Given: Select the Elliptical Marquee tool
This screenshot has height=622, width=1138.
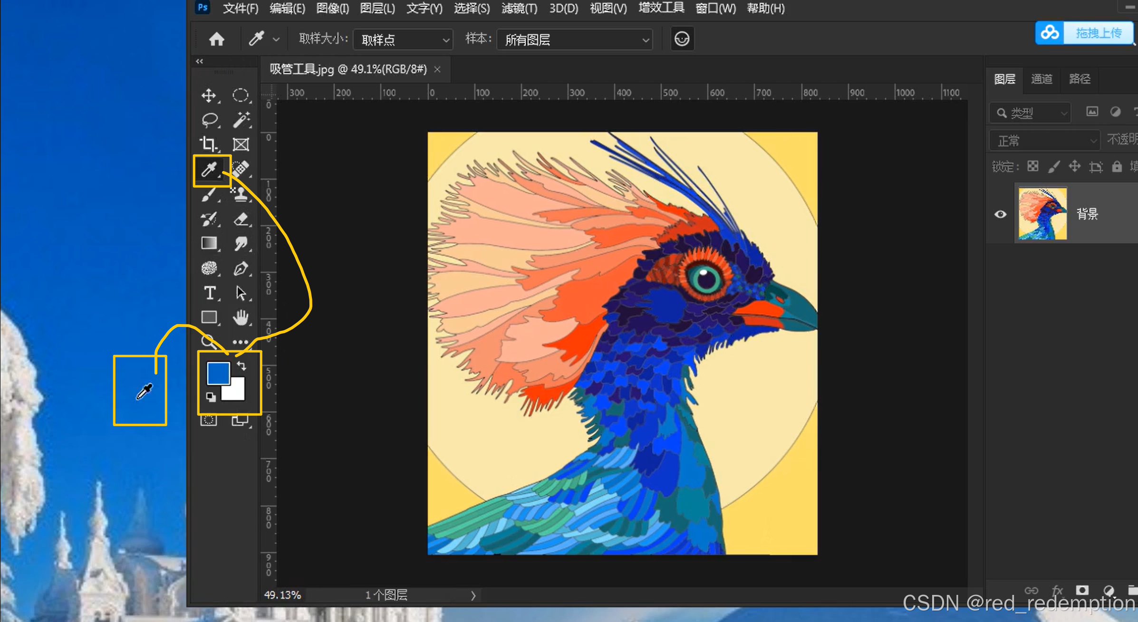Looking at the screenshot, I should (241, 96).
